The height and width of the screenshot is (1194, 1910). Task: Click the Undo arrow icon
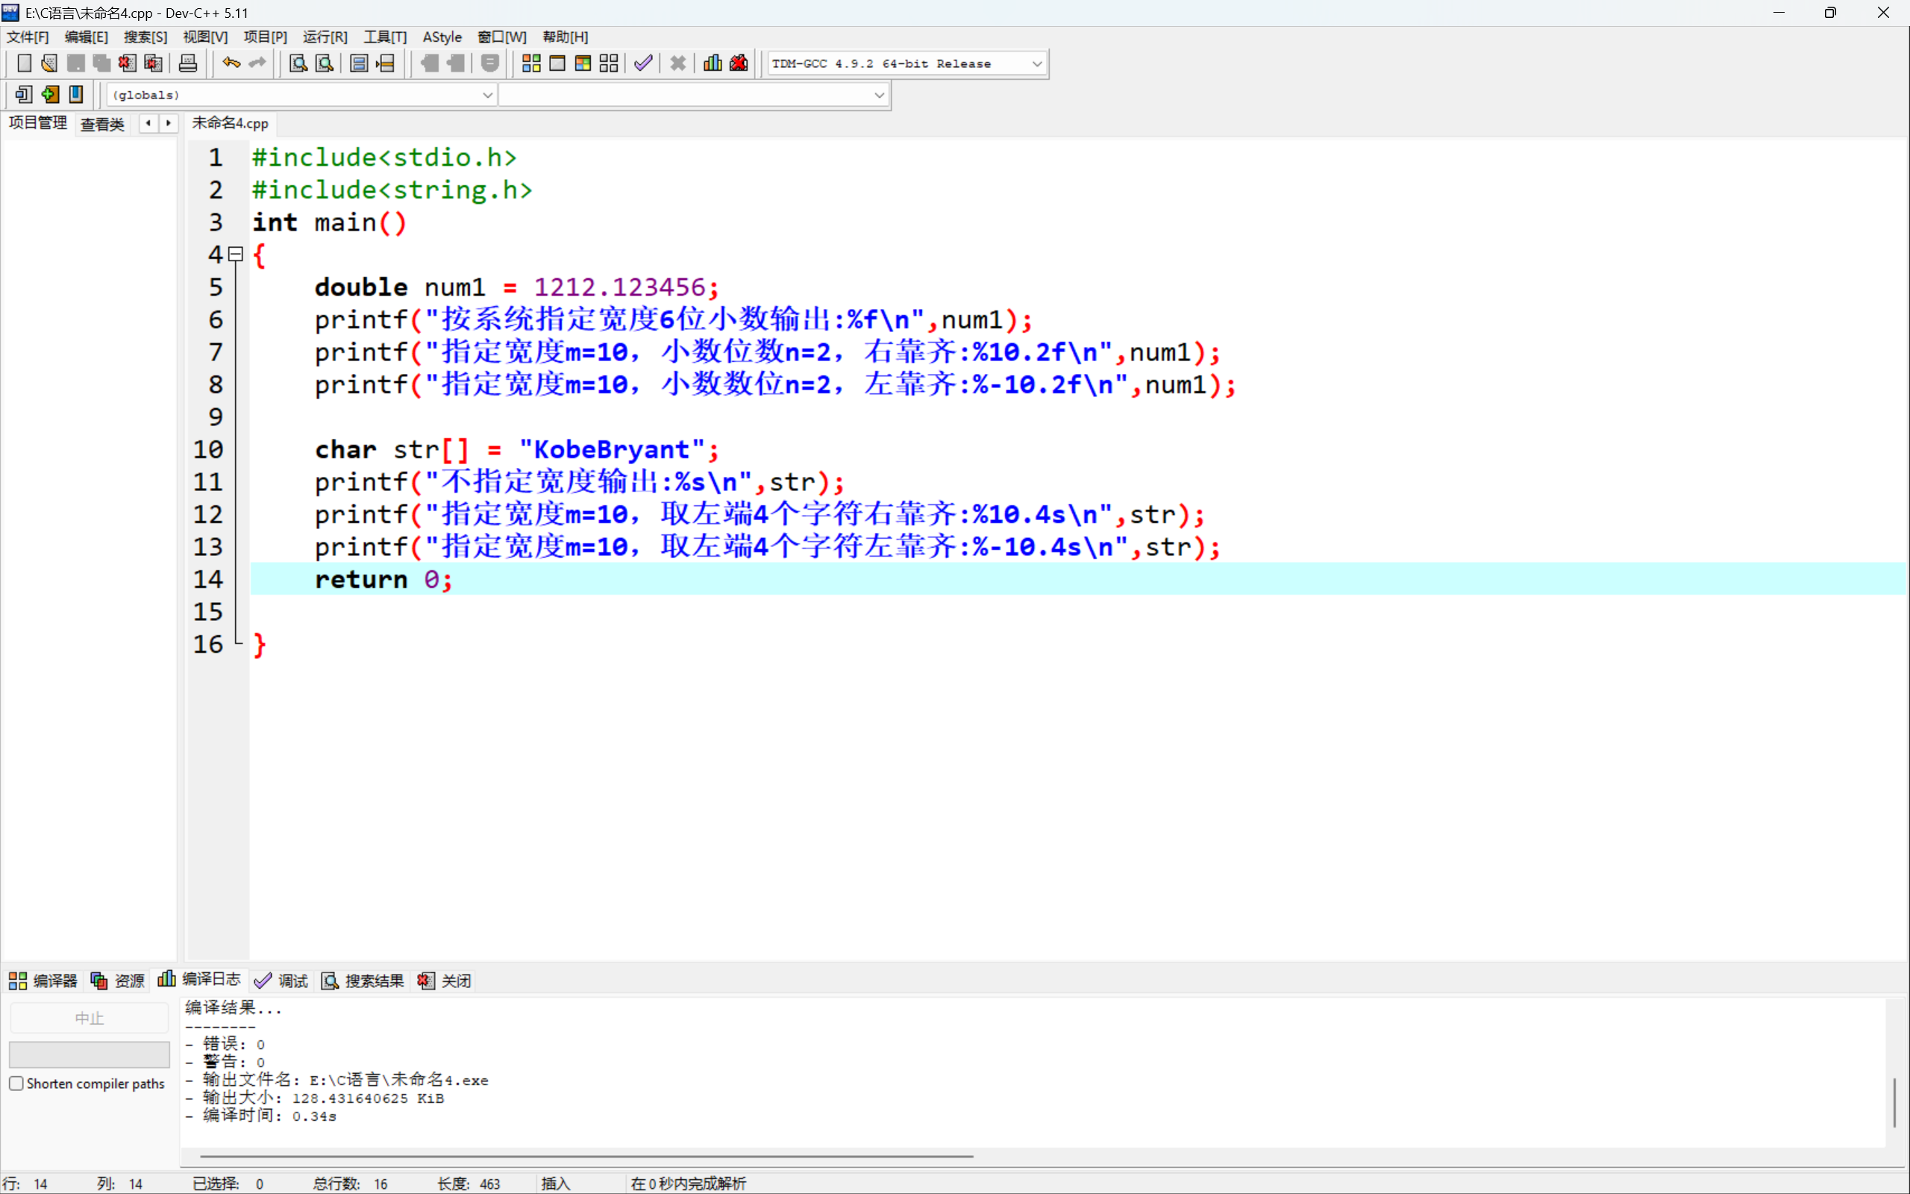click(231, 63)
